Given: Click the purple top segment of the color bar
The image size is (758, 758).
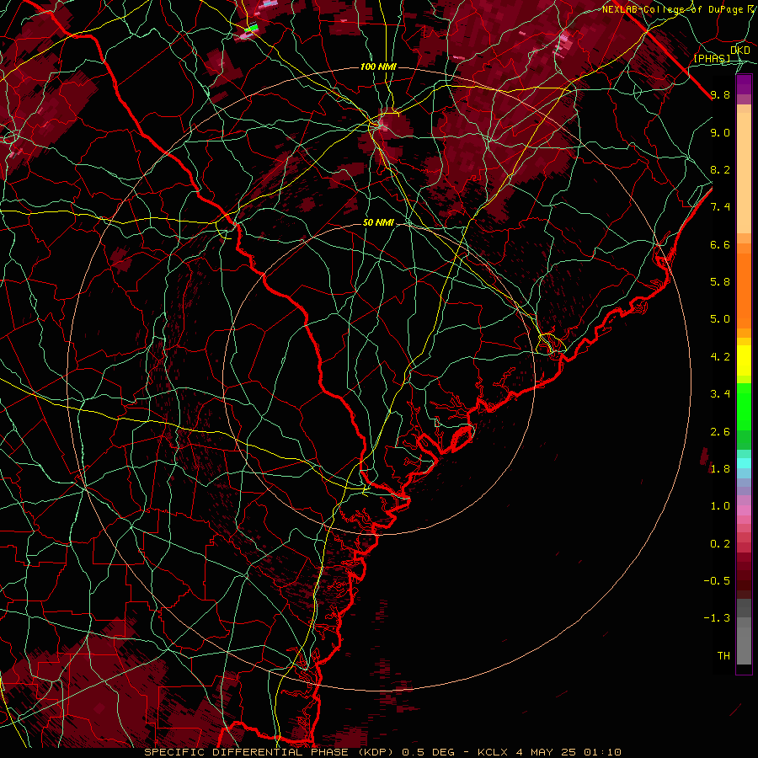Looking at the screenshot, I should [744, 84].
